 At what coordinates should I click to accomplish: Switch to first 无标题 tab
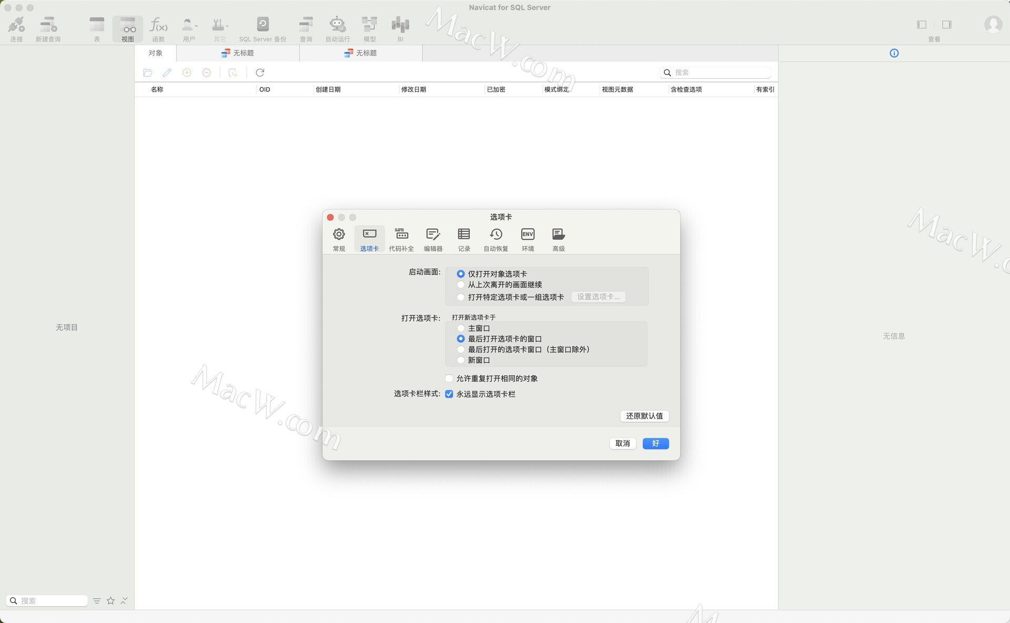(238, 53)
